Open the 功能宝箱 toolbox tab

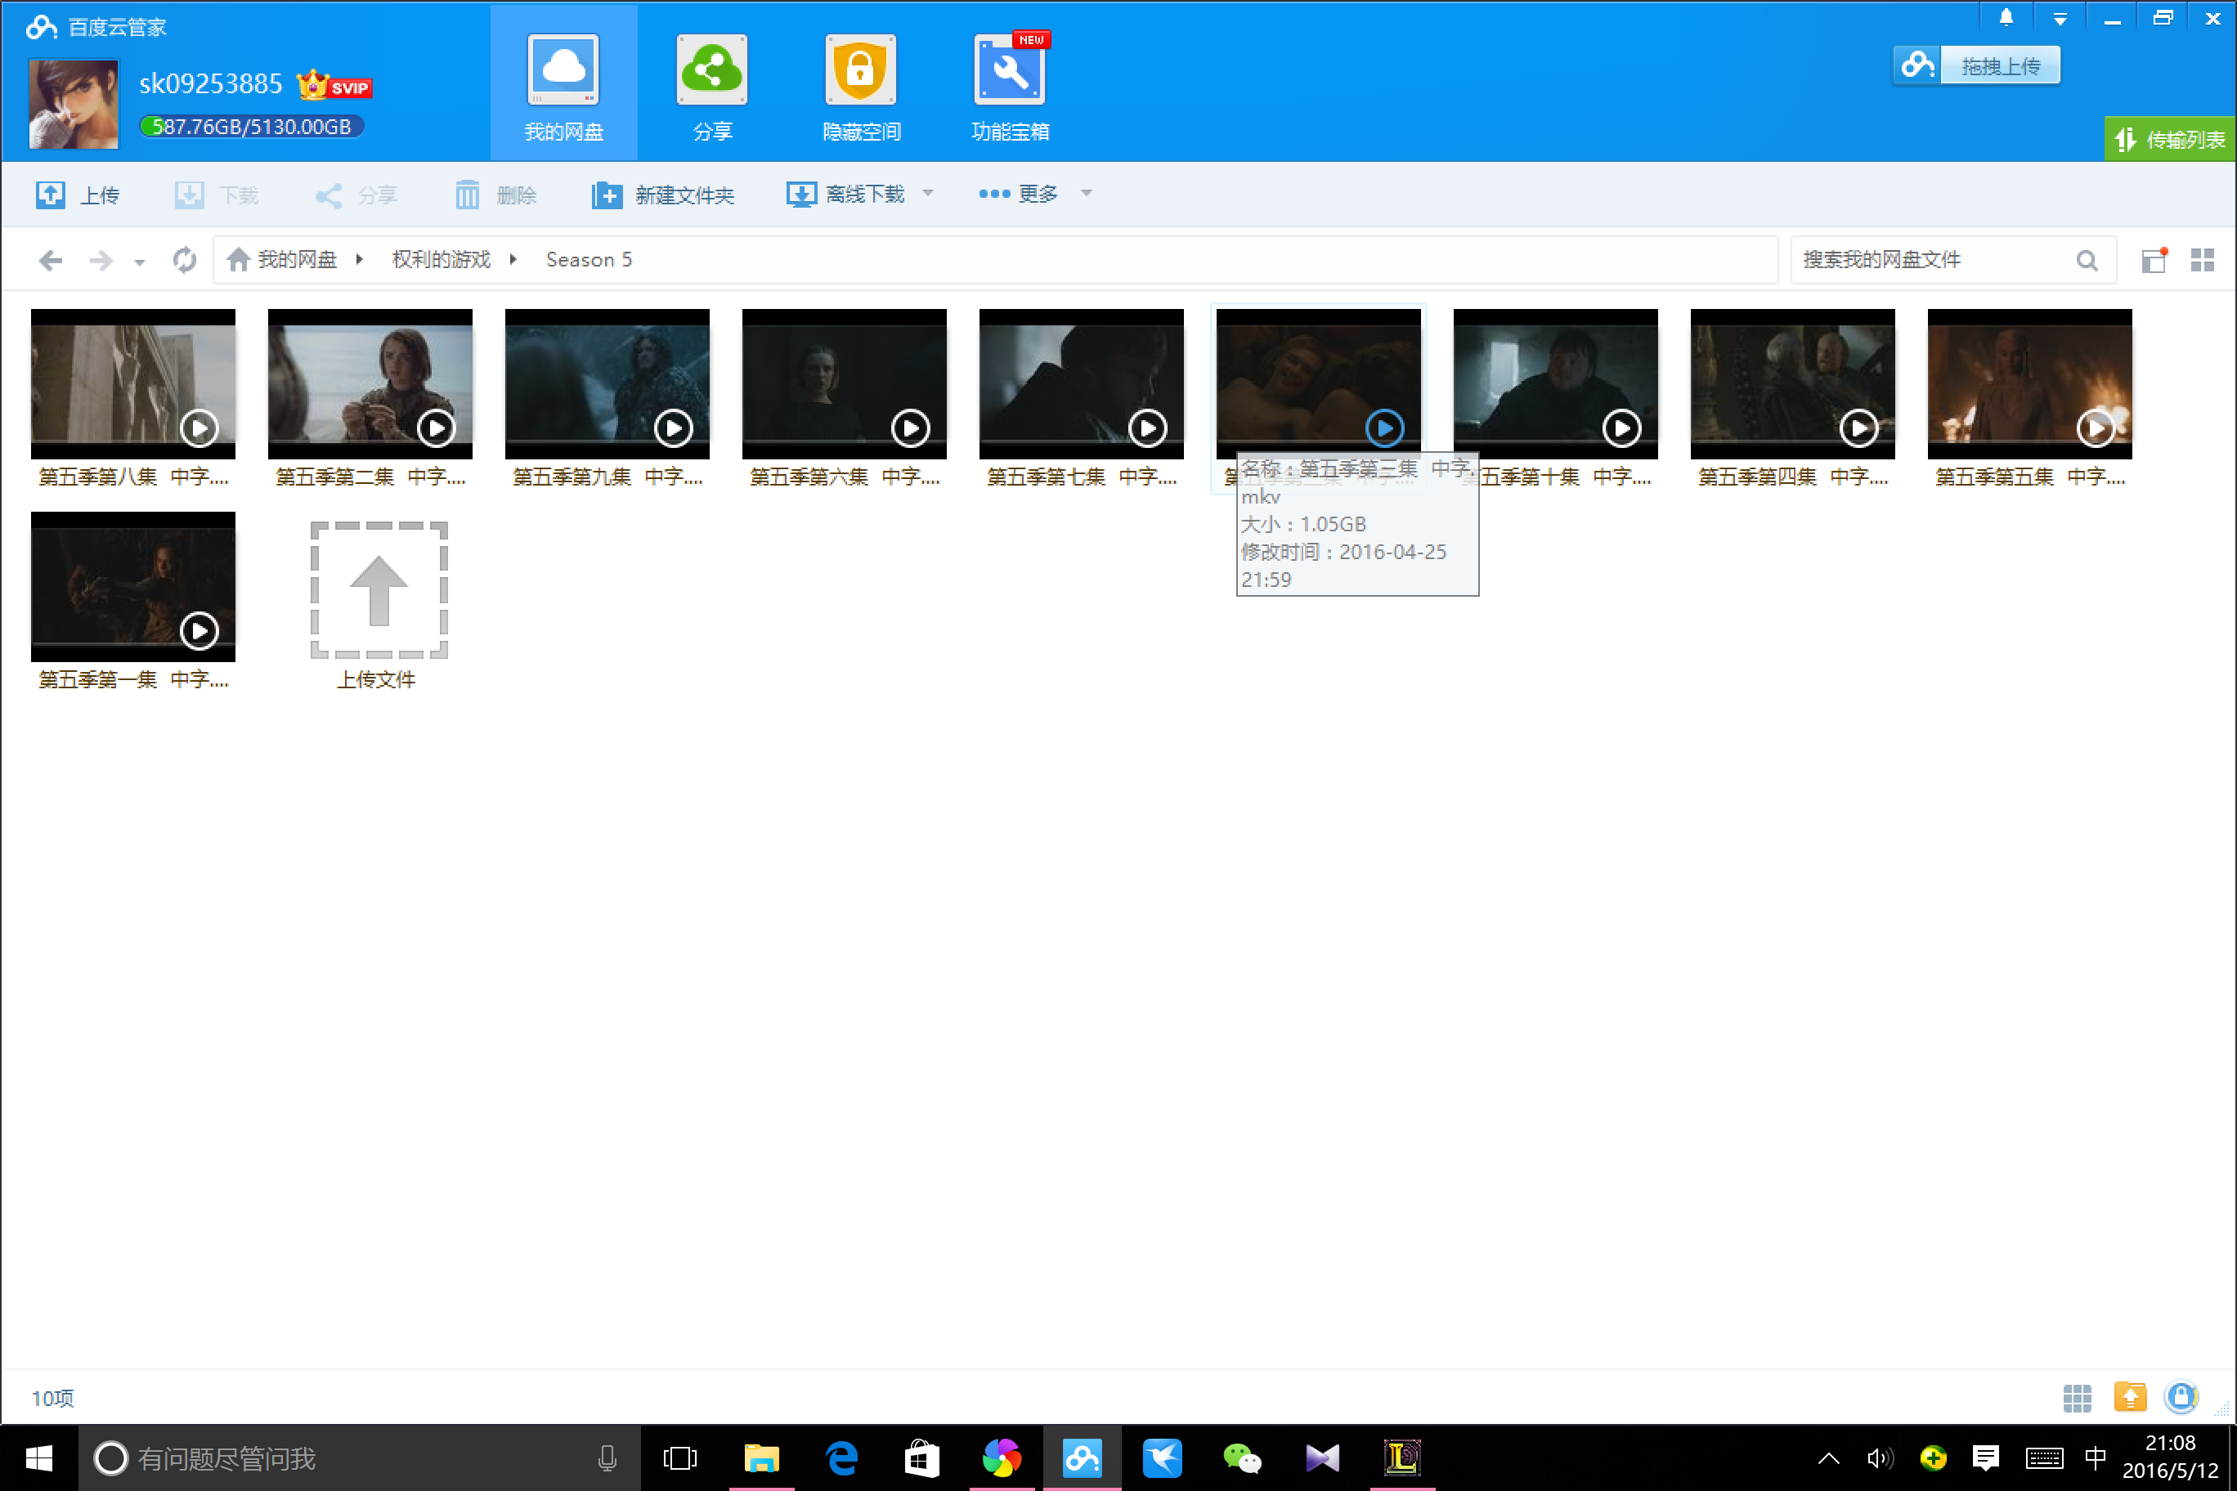pos(1010,86)
